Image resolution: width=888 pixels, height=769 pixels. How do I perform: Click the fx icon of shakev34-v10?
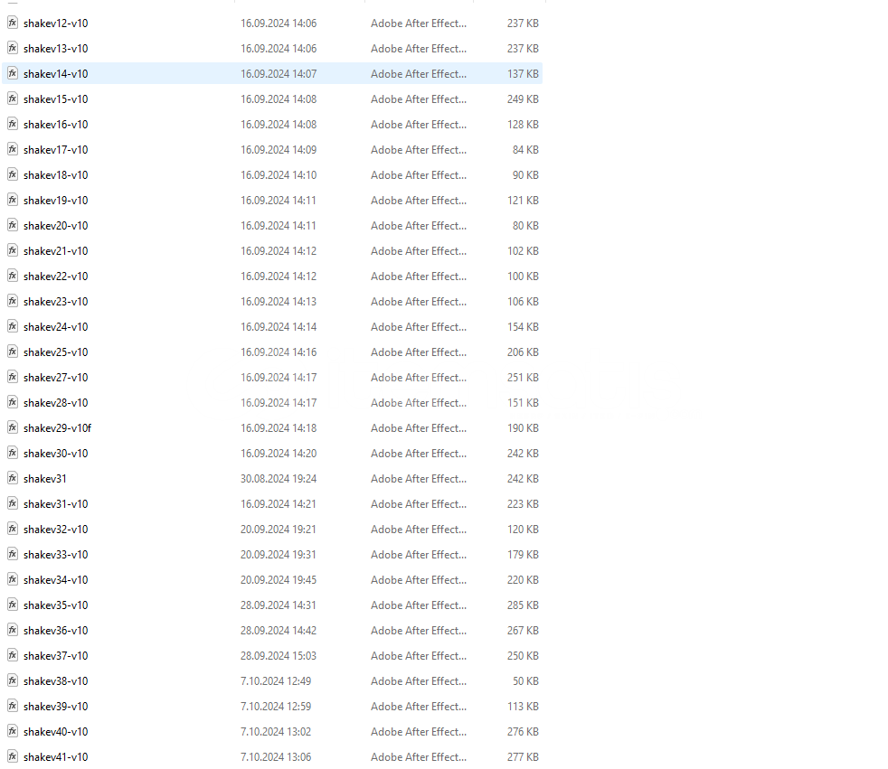point(13,579)
